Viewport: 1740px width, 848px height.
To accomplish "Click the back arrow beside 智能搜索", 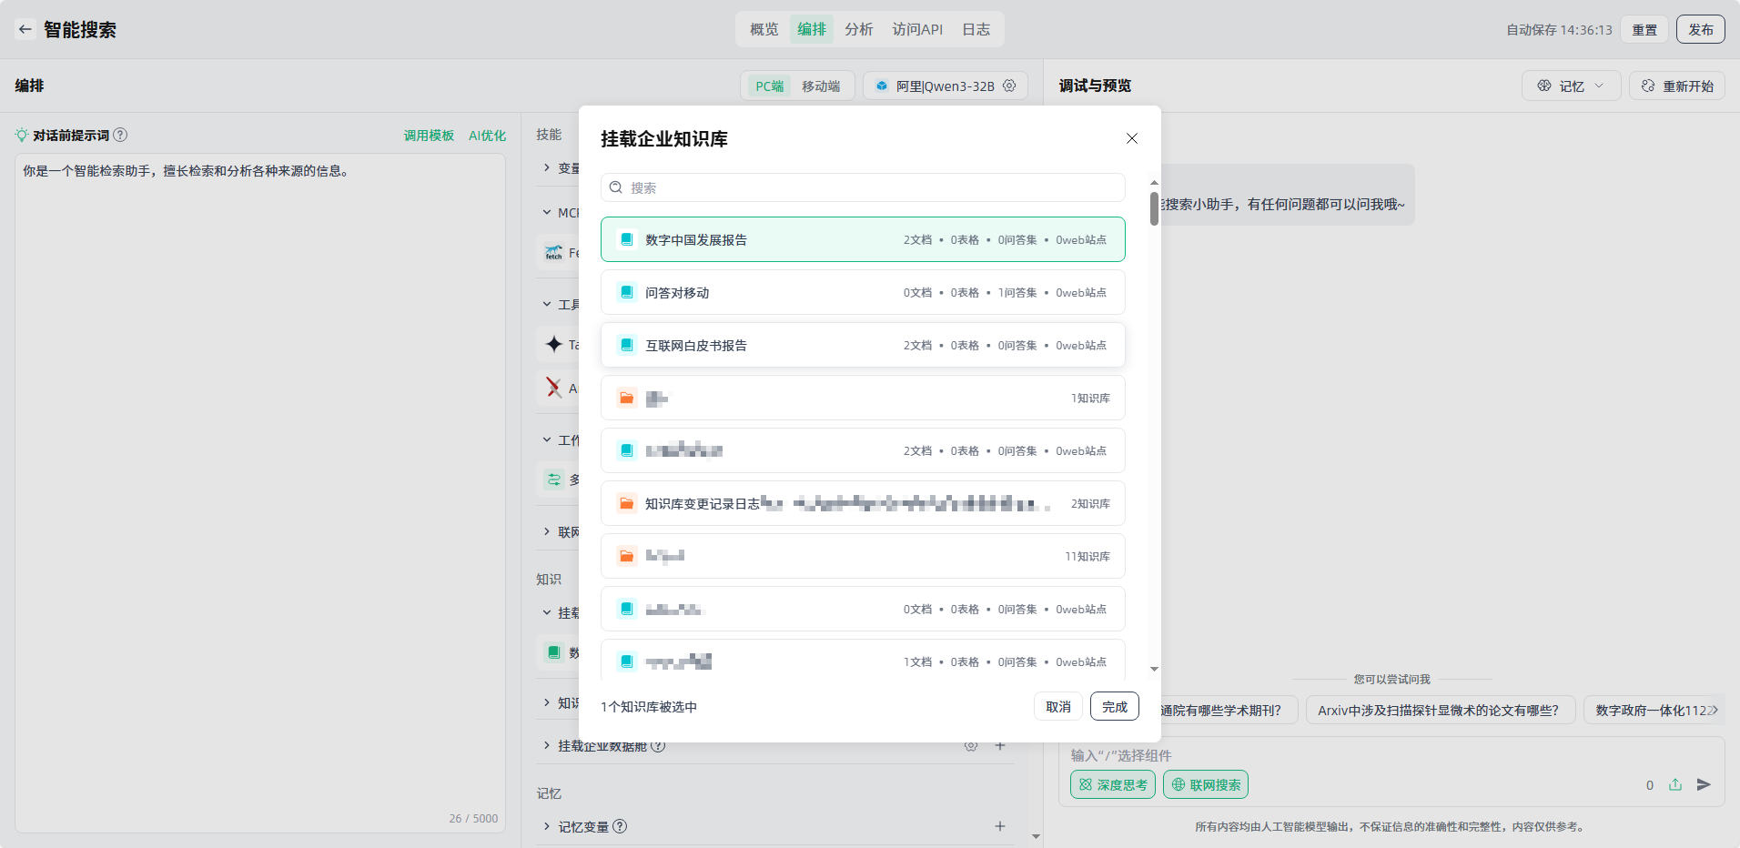I will 25,29.
